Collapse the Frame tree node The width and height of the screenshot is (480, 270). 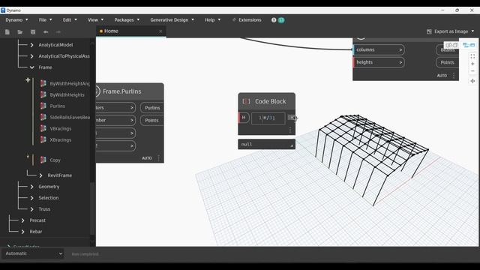coord(31,67)
